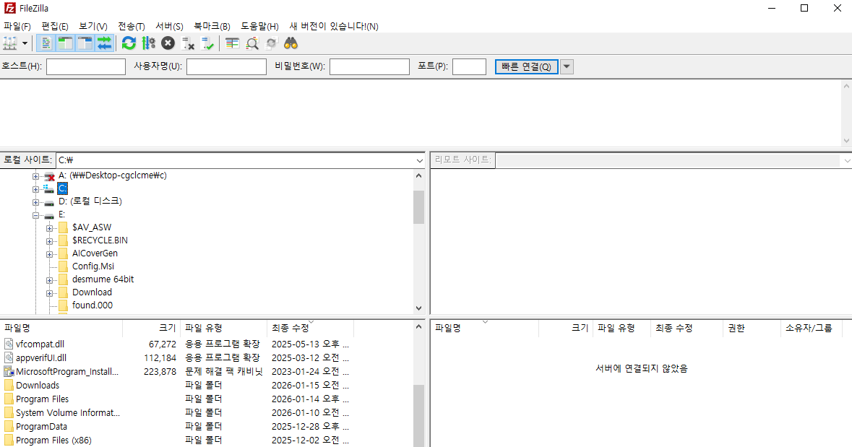Viewport: 852px width, 447px height.
Task: Cancel the current operation
Action: [168, 43]
